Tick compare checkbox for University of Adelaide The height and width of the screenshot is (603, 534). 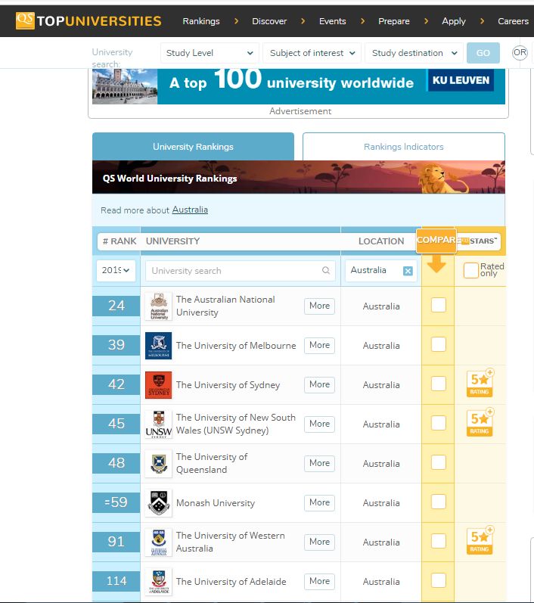pyautogui.click(x=438, y=580)
